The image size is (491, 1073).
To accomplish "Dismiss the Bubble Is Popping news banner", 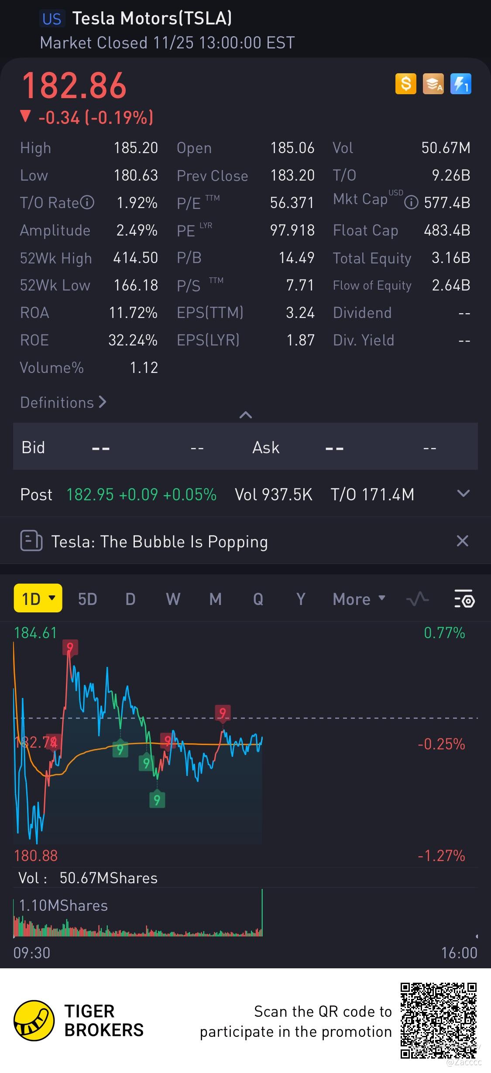I will (462, 541).
